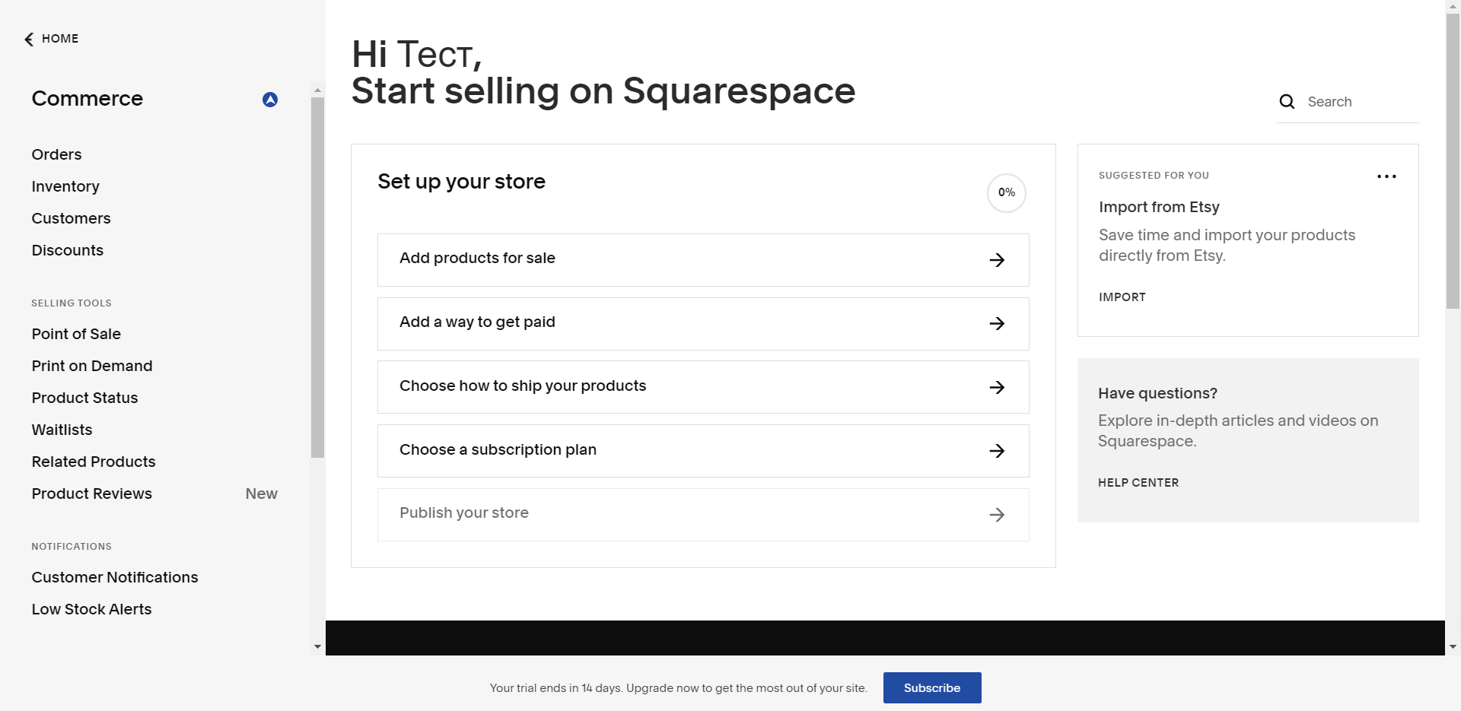The height and width of the screenshot is (711, 1461).
Task: Select Choose how to ship your products
Action: click(703, 387)
